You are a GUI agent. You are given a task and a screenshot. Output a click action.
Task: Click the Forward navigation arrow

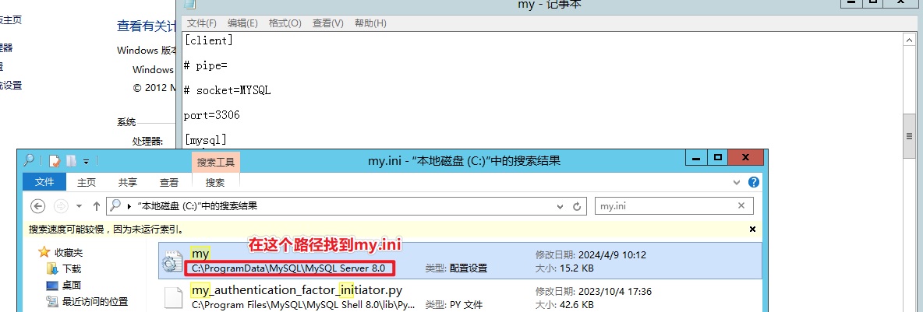click(x=60, y=206)
